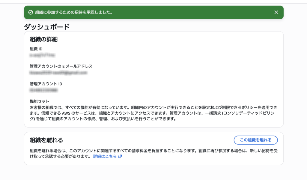Click the checkmark icon in green banner

[x=31, y=12]
